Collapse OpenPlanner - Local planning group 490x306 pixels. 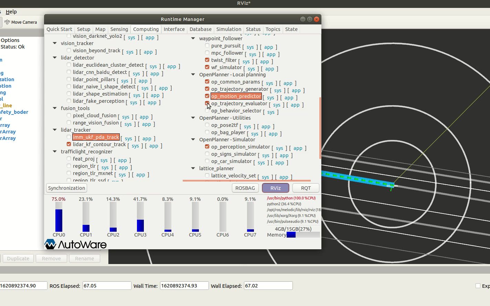[193, 74]
